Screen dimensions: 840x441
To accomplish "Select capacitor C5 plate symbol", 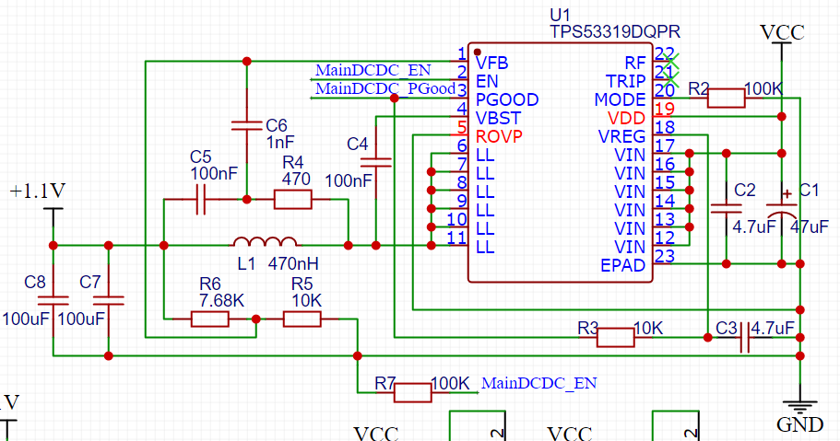I will click(x=200, y=200).
